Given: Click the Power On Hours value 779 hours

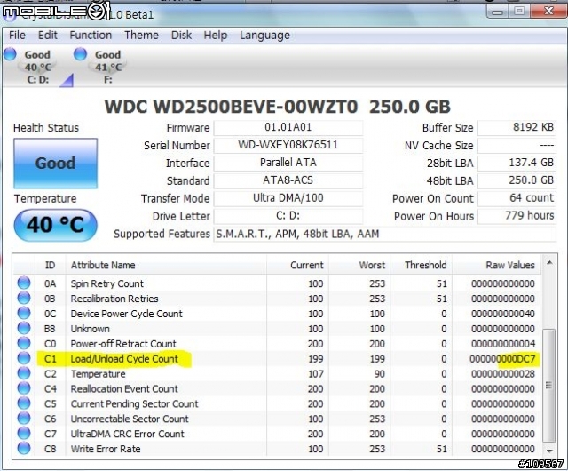Looking at the screenshot, I should pos(517,216).
